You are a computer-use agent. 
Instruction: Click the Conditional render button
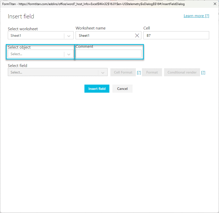point(182,72)
